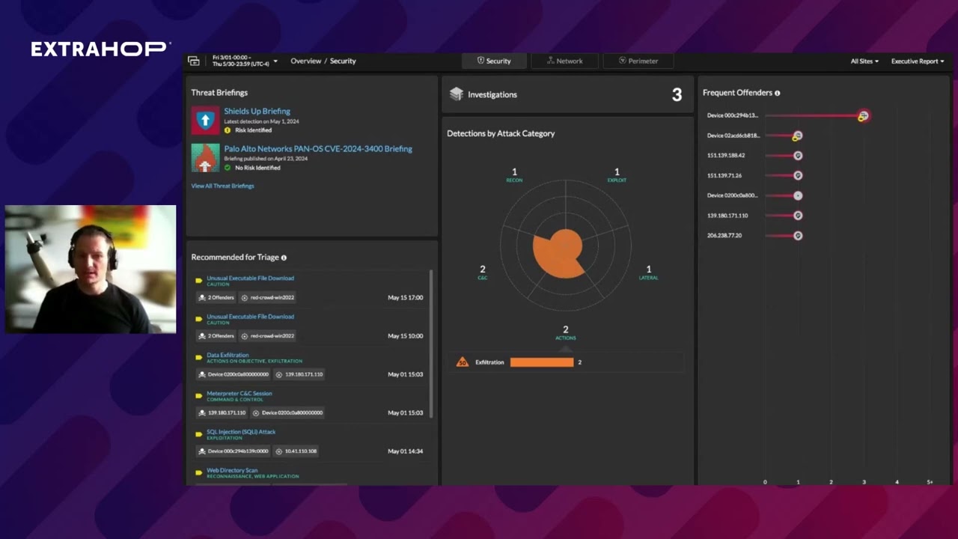Click the Palo Alto PAN-OS briefing flame icon
958x539 pixels.
point(205,157)
